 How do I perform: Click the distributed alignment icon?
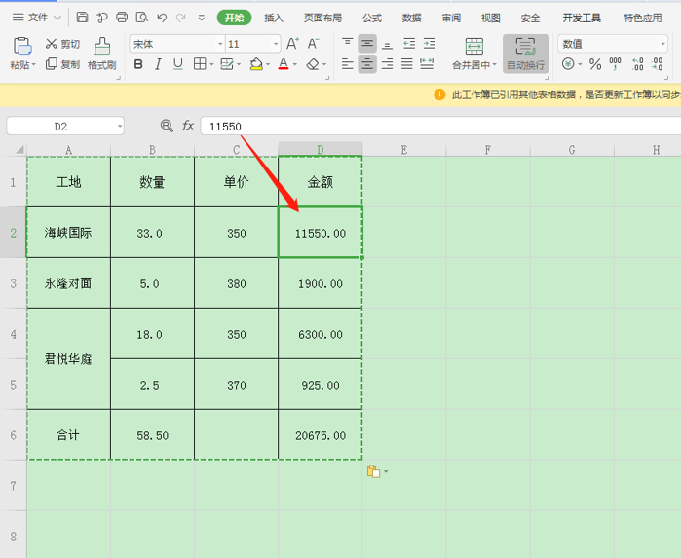click(427, 64)
